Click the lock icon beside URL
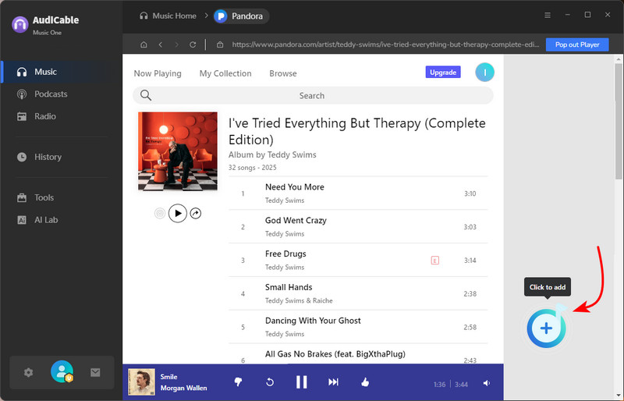This screenshot has height=401, width=624. click(220, 44)
